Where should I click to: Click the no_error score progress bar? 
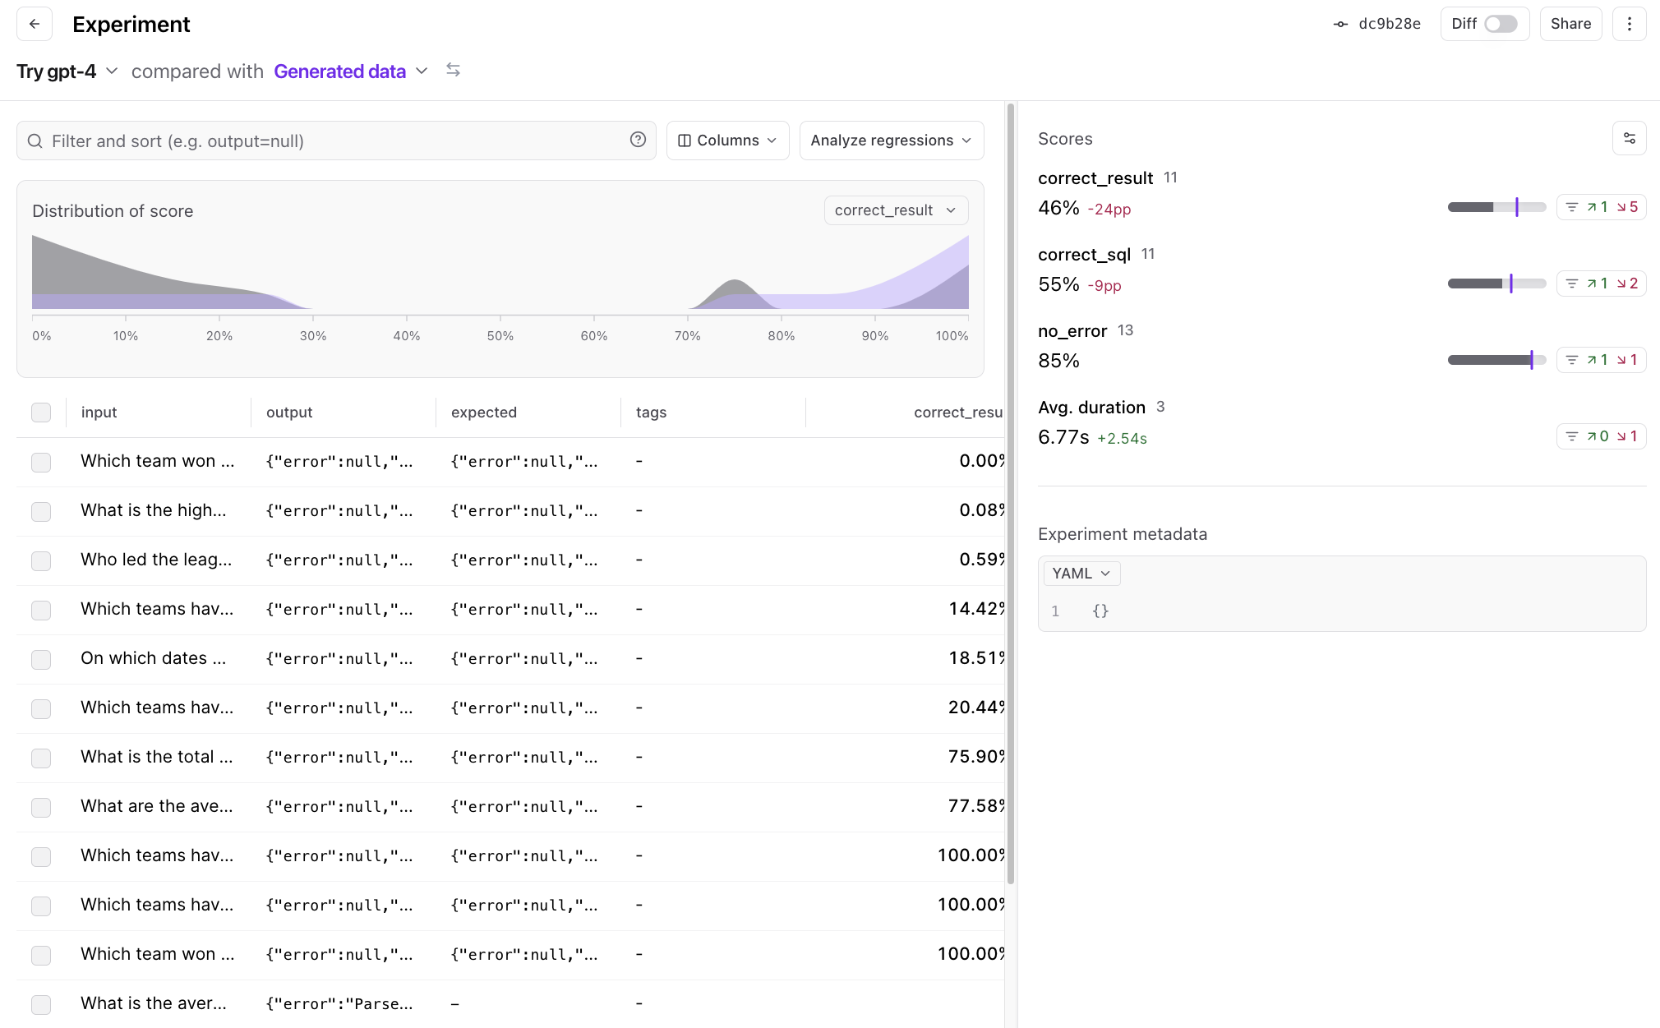(x=1496, y=360)
